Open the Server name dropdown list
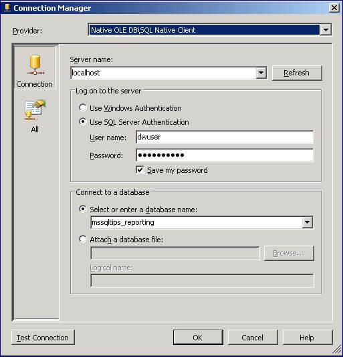Screen dimensions: 343x357 pyautogui.click(x=261, y=73)
